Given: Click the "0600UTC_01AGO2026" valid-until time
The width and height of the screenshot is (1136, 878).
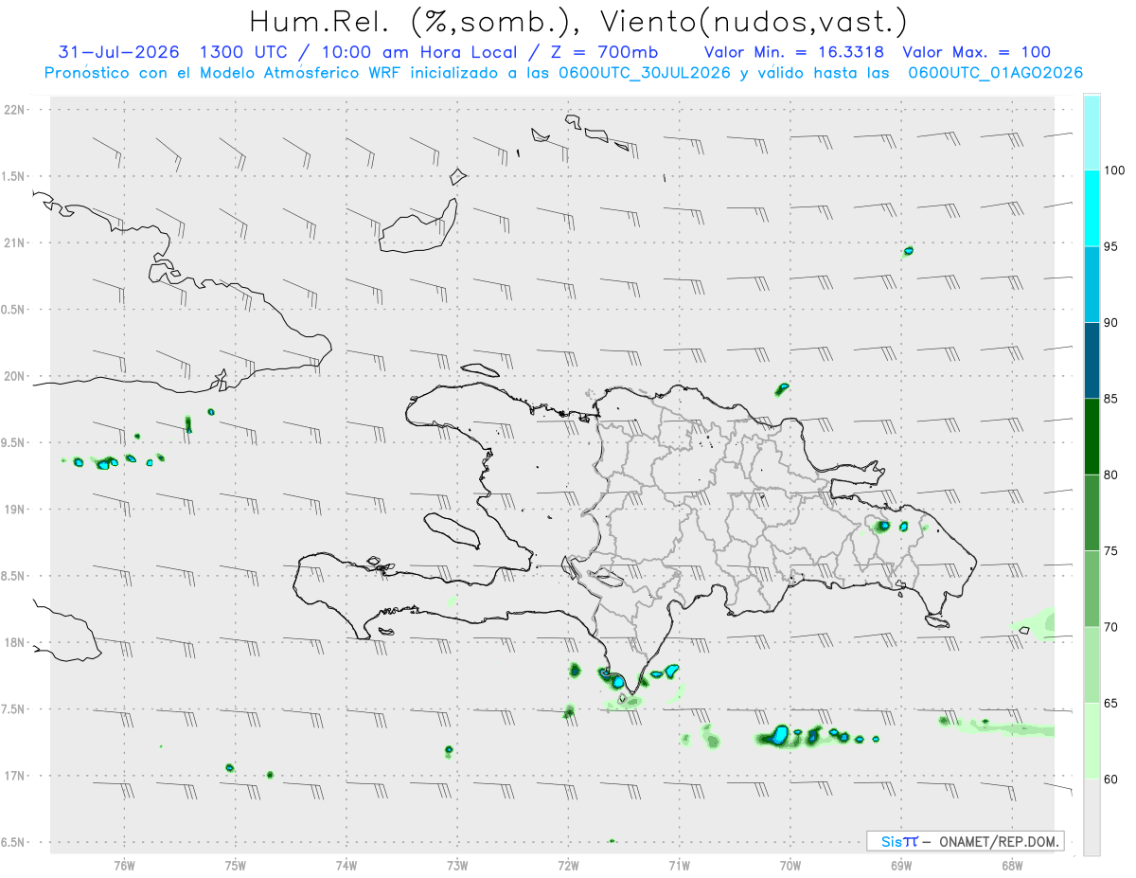Looking at the screenshot, I should pyautogui.click(x=996, y=72).
